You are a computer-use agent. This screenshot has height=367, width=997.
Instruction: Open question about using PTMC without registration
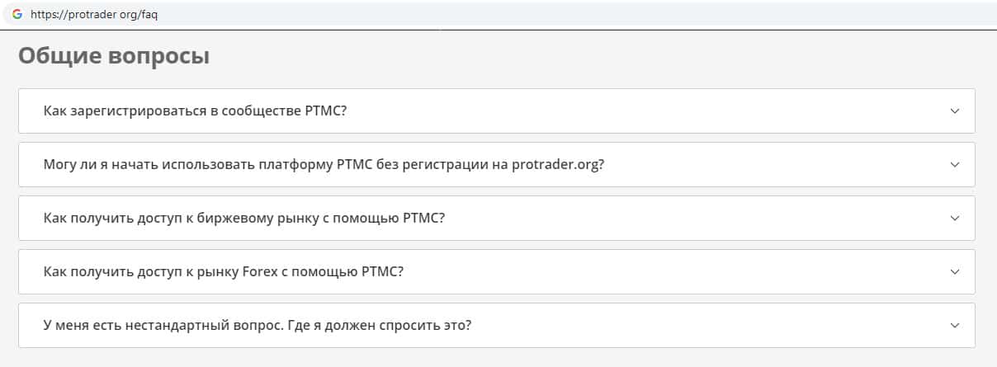click(324, 164)
